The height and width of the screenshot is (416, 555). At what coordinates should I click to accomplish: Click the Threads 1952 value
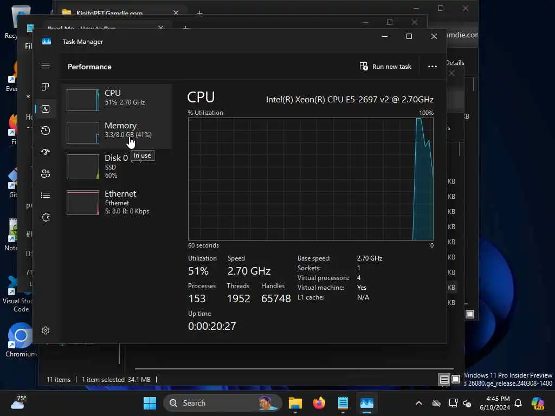point(238,298)
